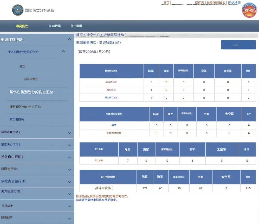259x224 pixels.
Task: Click the DMDC badge logo
Action: coord(249,11)
